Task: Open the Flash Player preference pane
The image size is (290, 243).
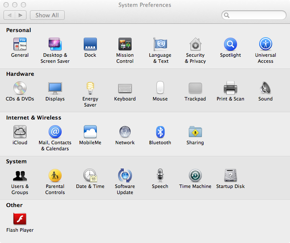Action: [x=20, y=219]
